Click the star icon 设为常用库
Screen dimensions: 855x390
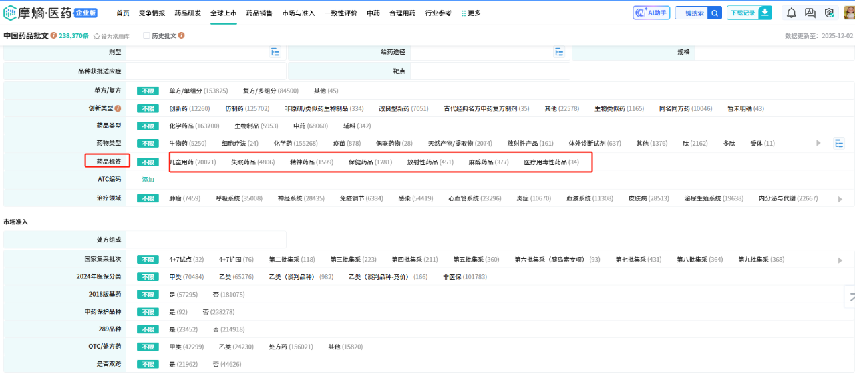[x=97, y=36]
